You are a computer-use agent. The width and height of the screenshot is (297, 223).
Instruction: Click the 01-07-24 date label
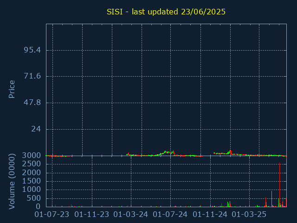pyautogui.click(x=170, y=215)
